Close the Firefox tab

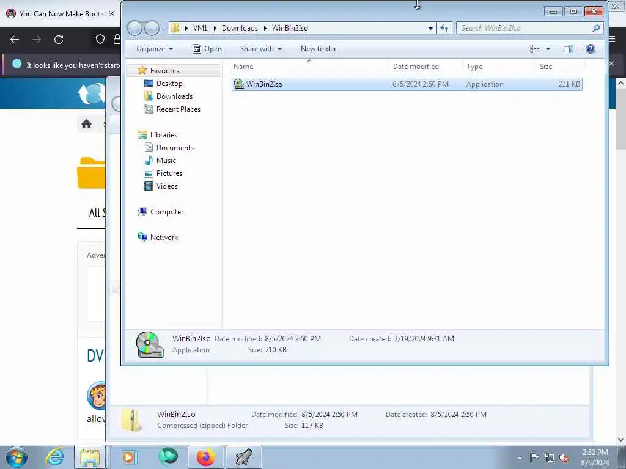pos(112,13)
